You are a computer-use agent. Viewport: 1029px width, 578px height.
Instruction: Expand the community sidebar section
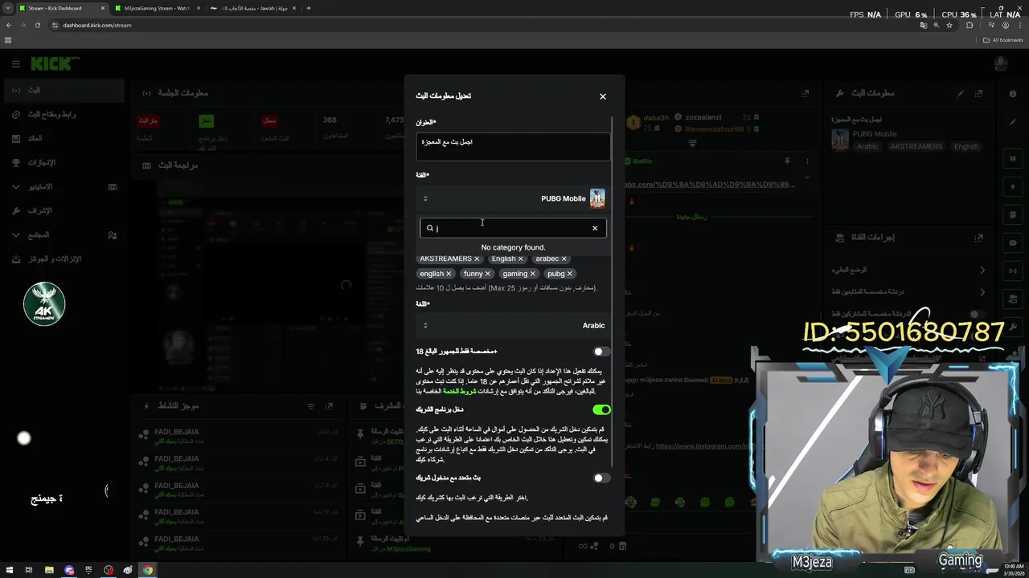[63, 234]
